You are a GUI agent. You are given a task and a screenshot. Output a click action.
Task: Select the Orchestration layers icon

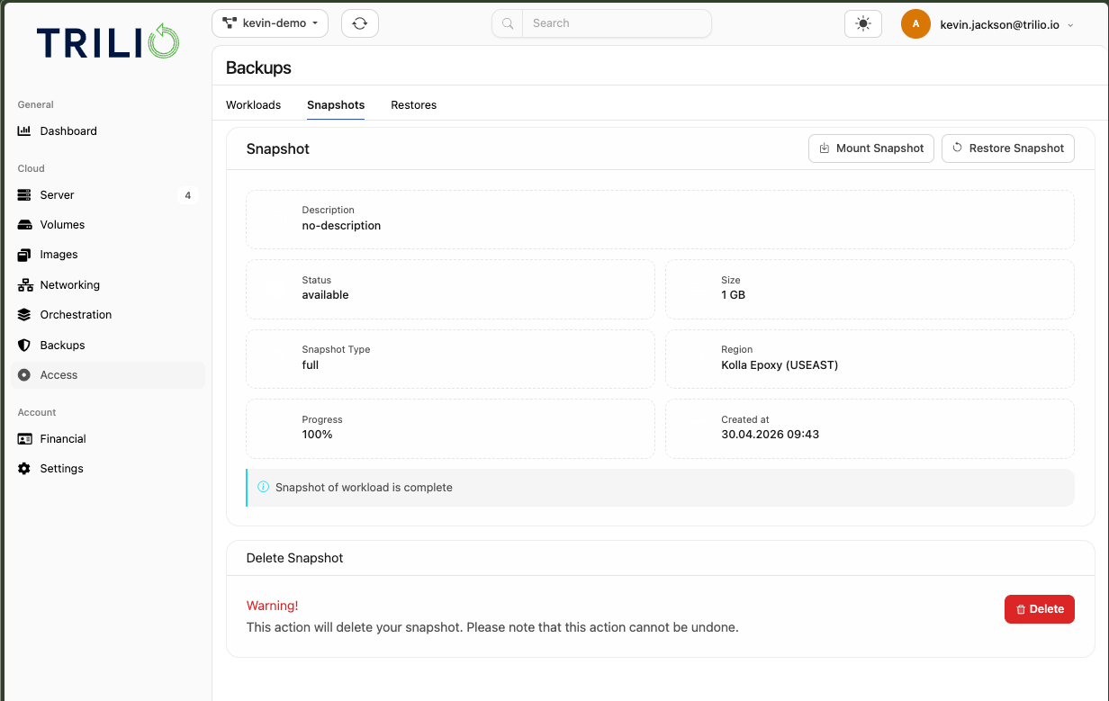tap(24, 315)
